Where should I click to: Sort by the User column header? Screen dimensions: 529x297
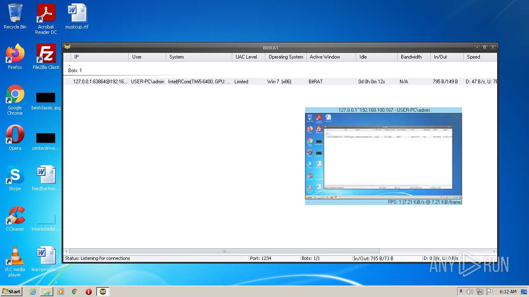tap(147, 57)
